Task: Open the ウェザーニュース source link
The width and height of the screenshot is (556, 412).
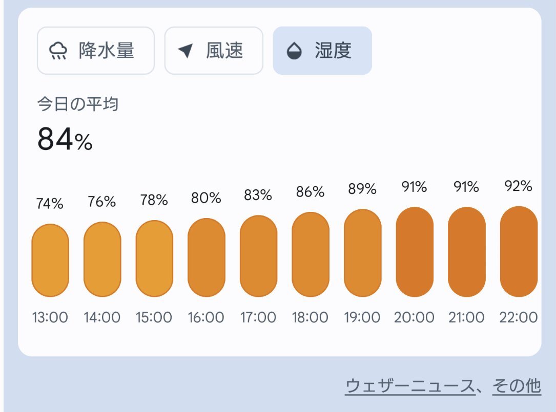Action: click(409, 386)
